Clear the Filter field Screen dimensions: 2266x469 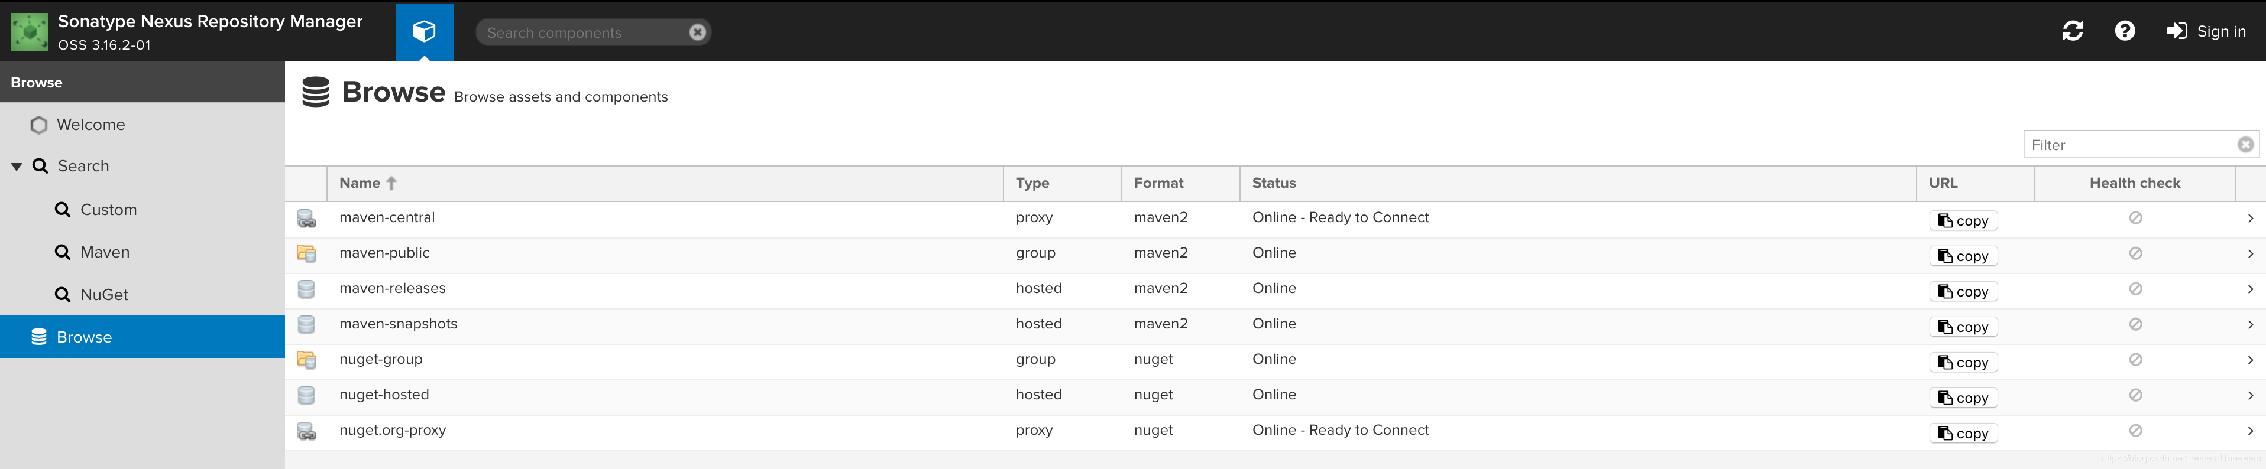[x=2246, y=145]
